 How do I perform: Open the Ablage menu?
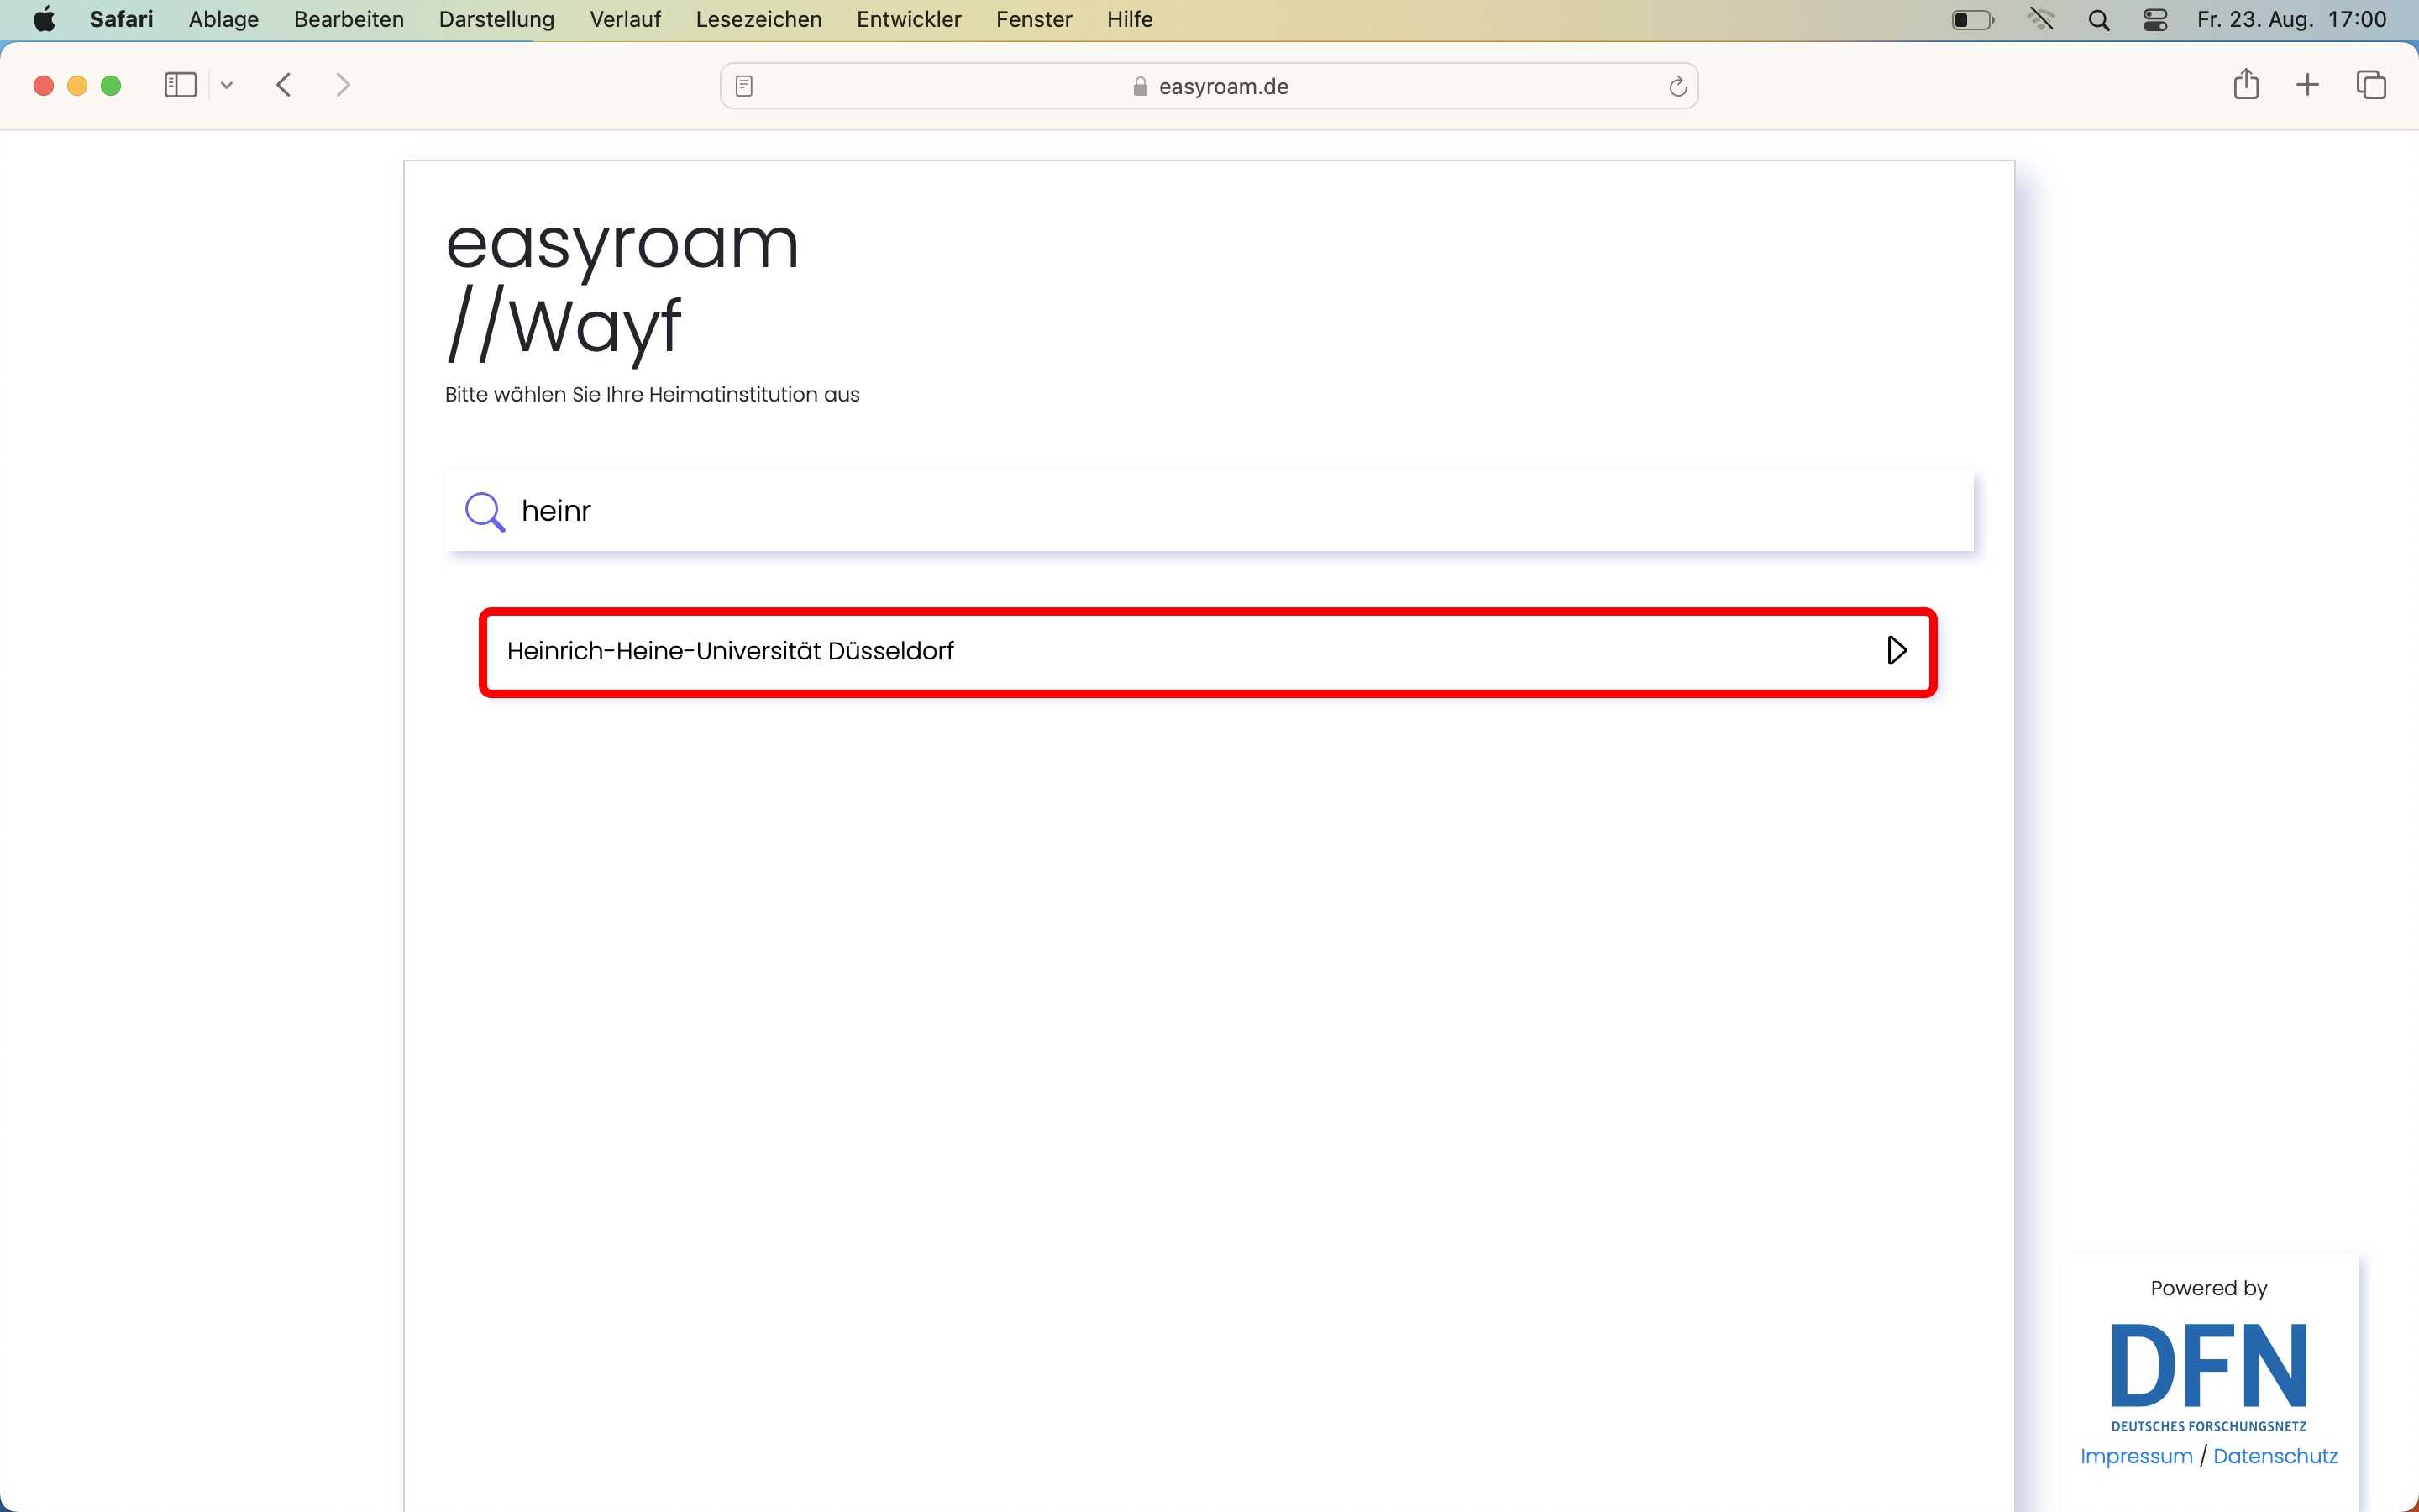(x=224, y=19)
